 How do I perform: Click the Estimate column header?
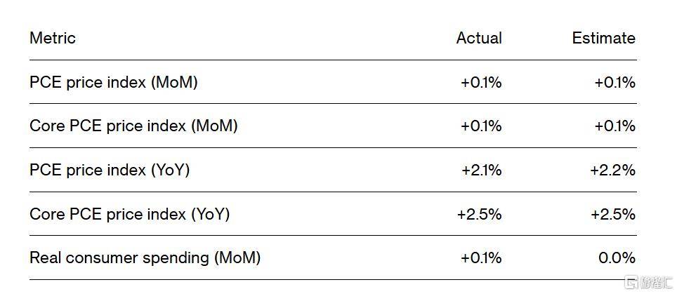603,38
